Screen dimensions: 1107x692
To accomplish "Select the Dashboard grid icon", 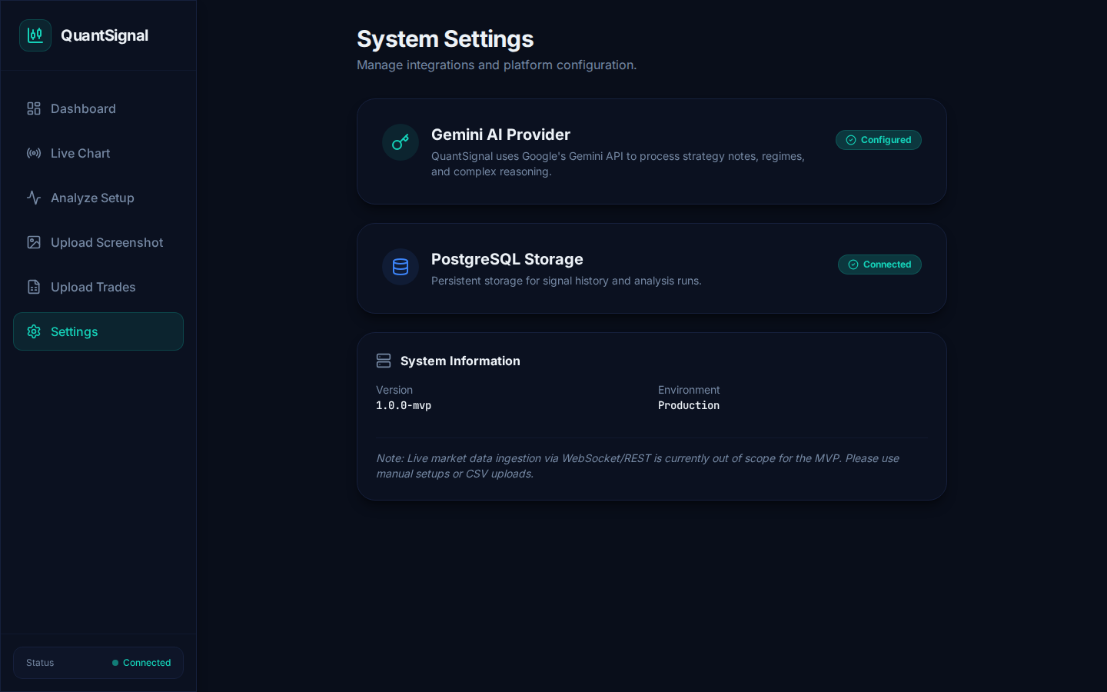I will click(34, 108).
